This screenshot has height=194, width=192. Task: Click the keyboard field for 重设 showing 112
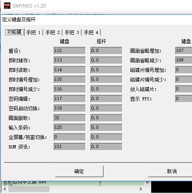click(x=70, y=50)
